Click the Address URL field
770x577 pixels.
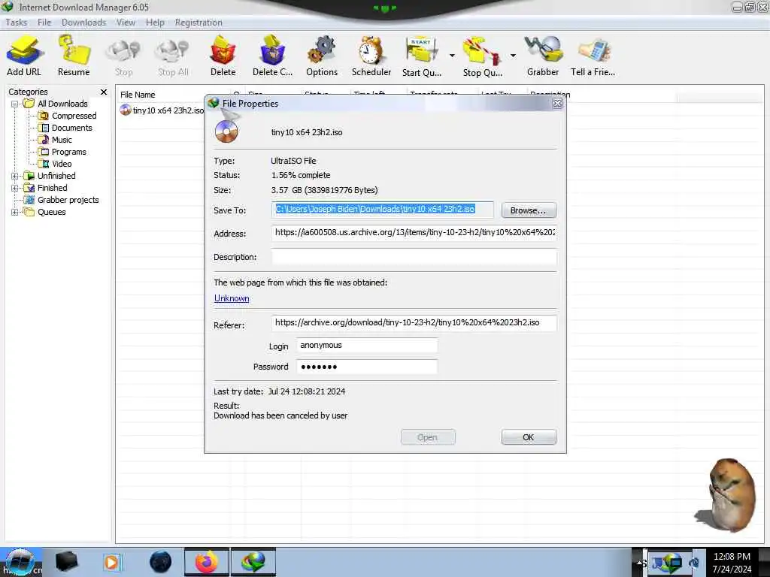click(x=414, y=233)
